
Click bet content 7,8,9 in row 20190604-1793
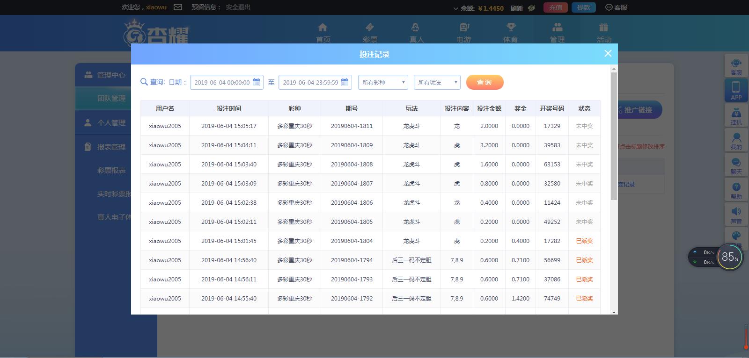pyautogui.click(x=457, y=279)
